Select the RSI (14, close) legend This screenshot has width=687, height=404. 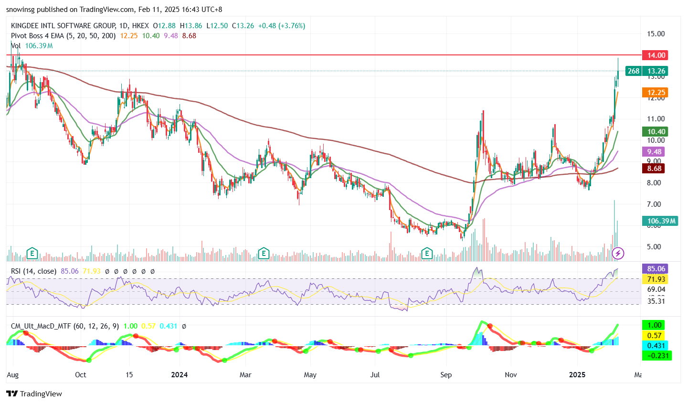pos(33,271)
